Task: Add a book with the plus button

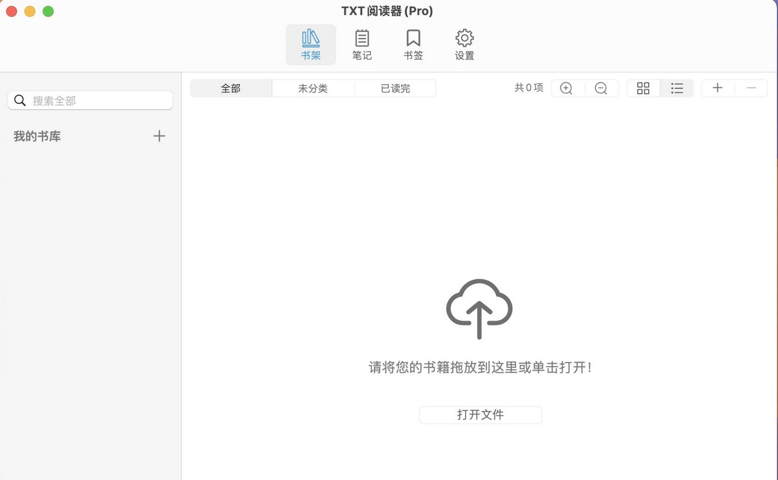Action: 717,88
